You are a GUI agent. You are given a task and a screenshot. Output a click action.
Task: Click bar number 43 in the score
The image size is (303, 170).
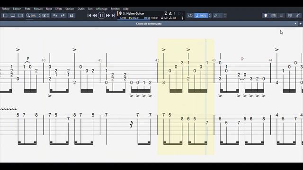214,60
